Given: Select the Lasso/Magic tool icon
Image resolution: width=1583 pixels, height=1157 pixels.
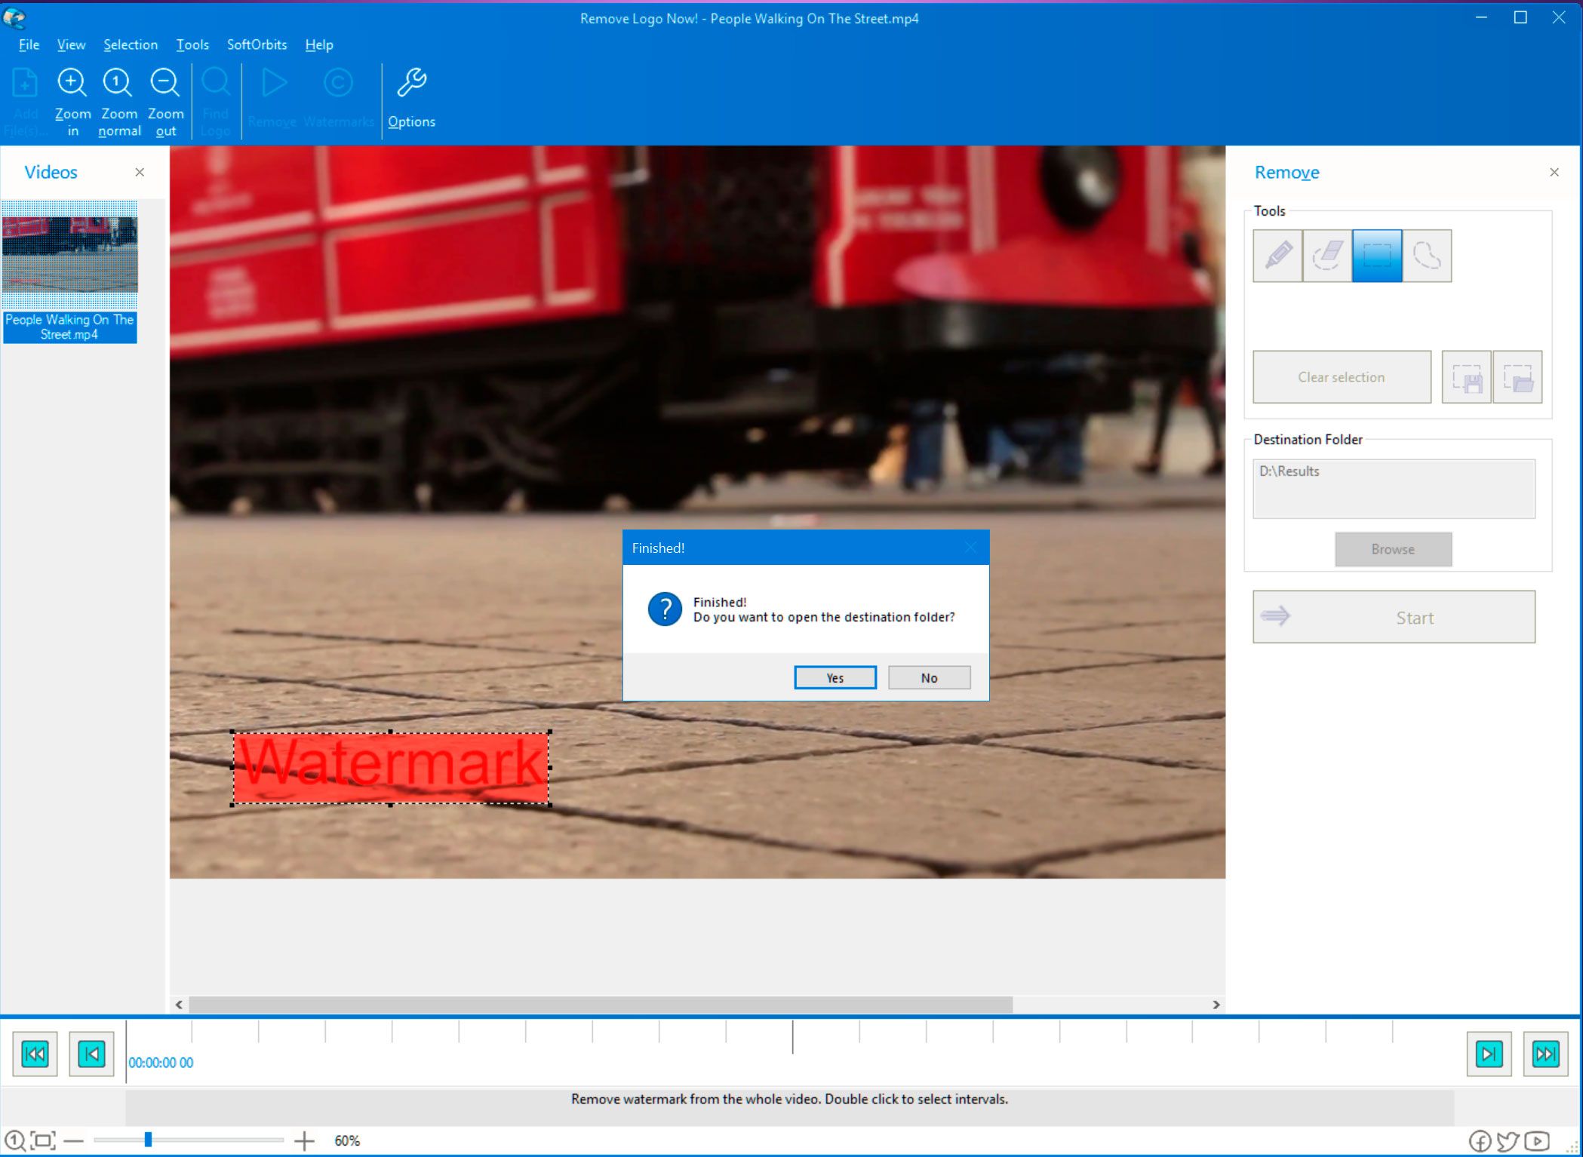Looking at the screenshot, I should pyautogui.click(x=1426, y=256).
